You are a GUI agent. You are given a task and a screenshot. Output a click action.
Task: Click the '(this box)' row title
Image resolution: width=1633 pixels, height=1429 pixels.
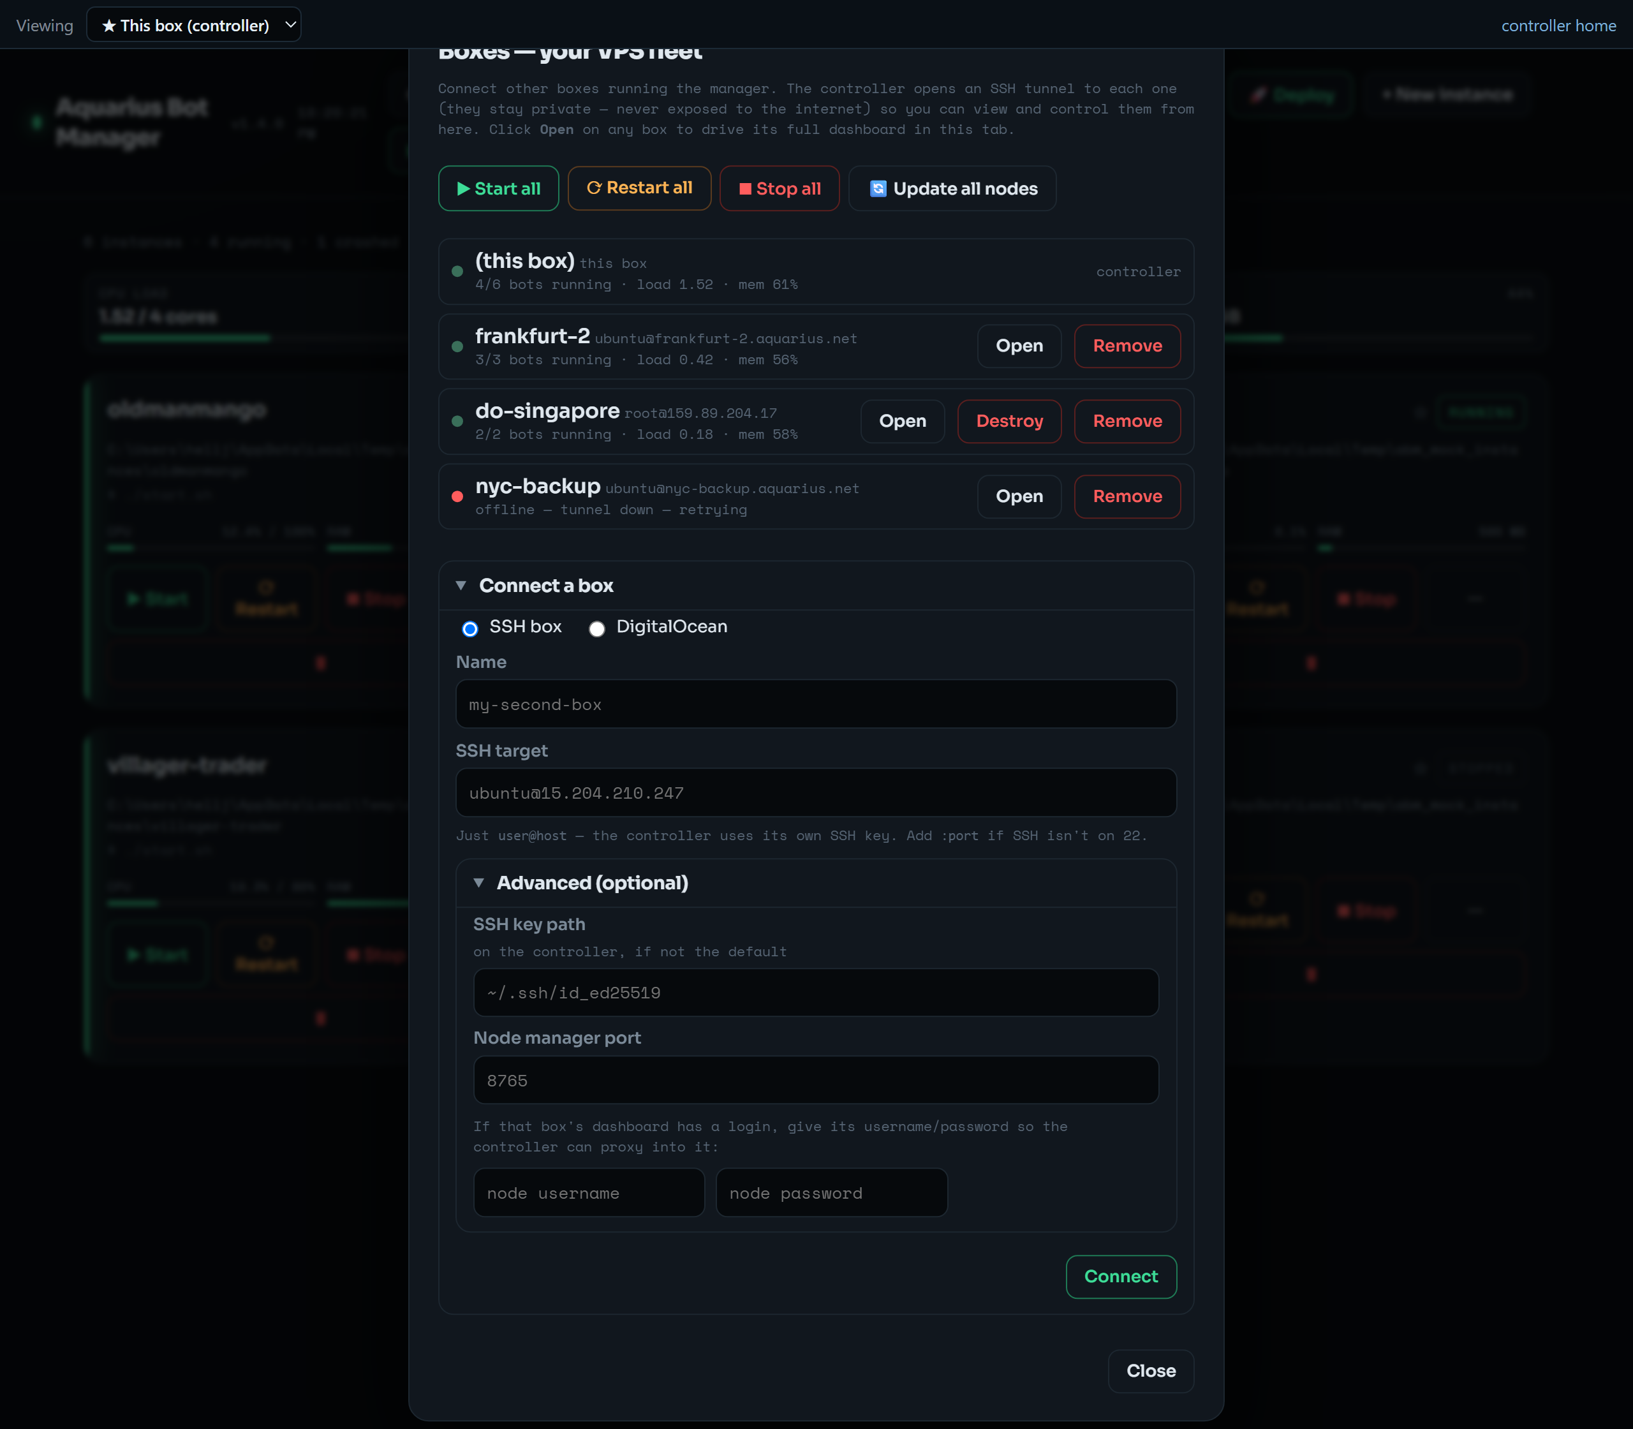point(524,261)
